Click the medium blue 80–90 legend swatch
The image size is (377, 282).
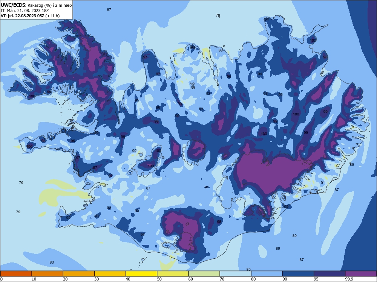(267, 274)
